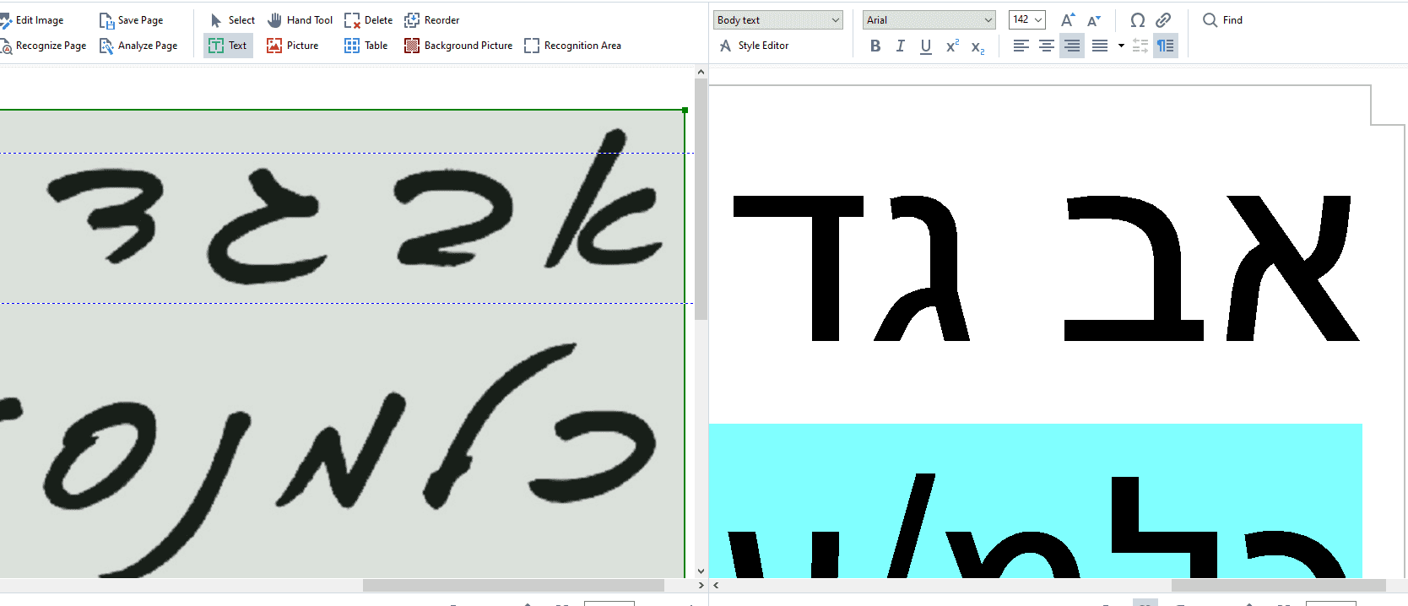This screenshot has height=606, width=1408.
Task: Click Save Page in toolbar
Action: point(132,20)
